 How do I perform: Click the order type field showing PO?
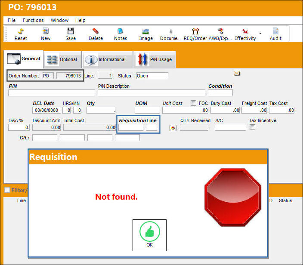click(48, 76)
